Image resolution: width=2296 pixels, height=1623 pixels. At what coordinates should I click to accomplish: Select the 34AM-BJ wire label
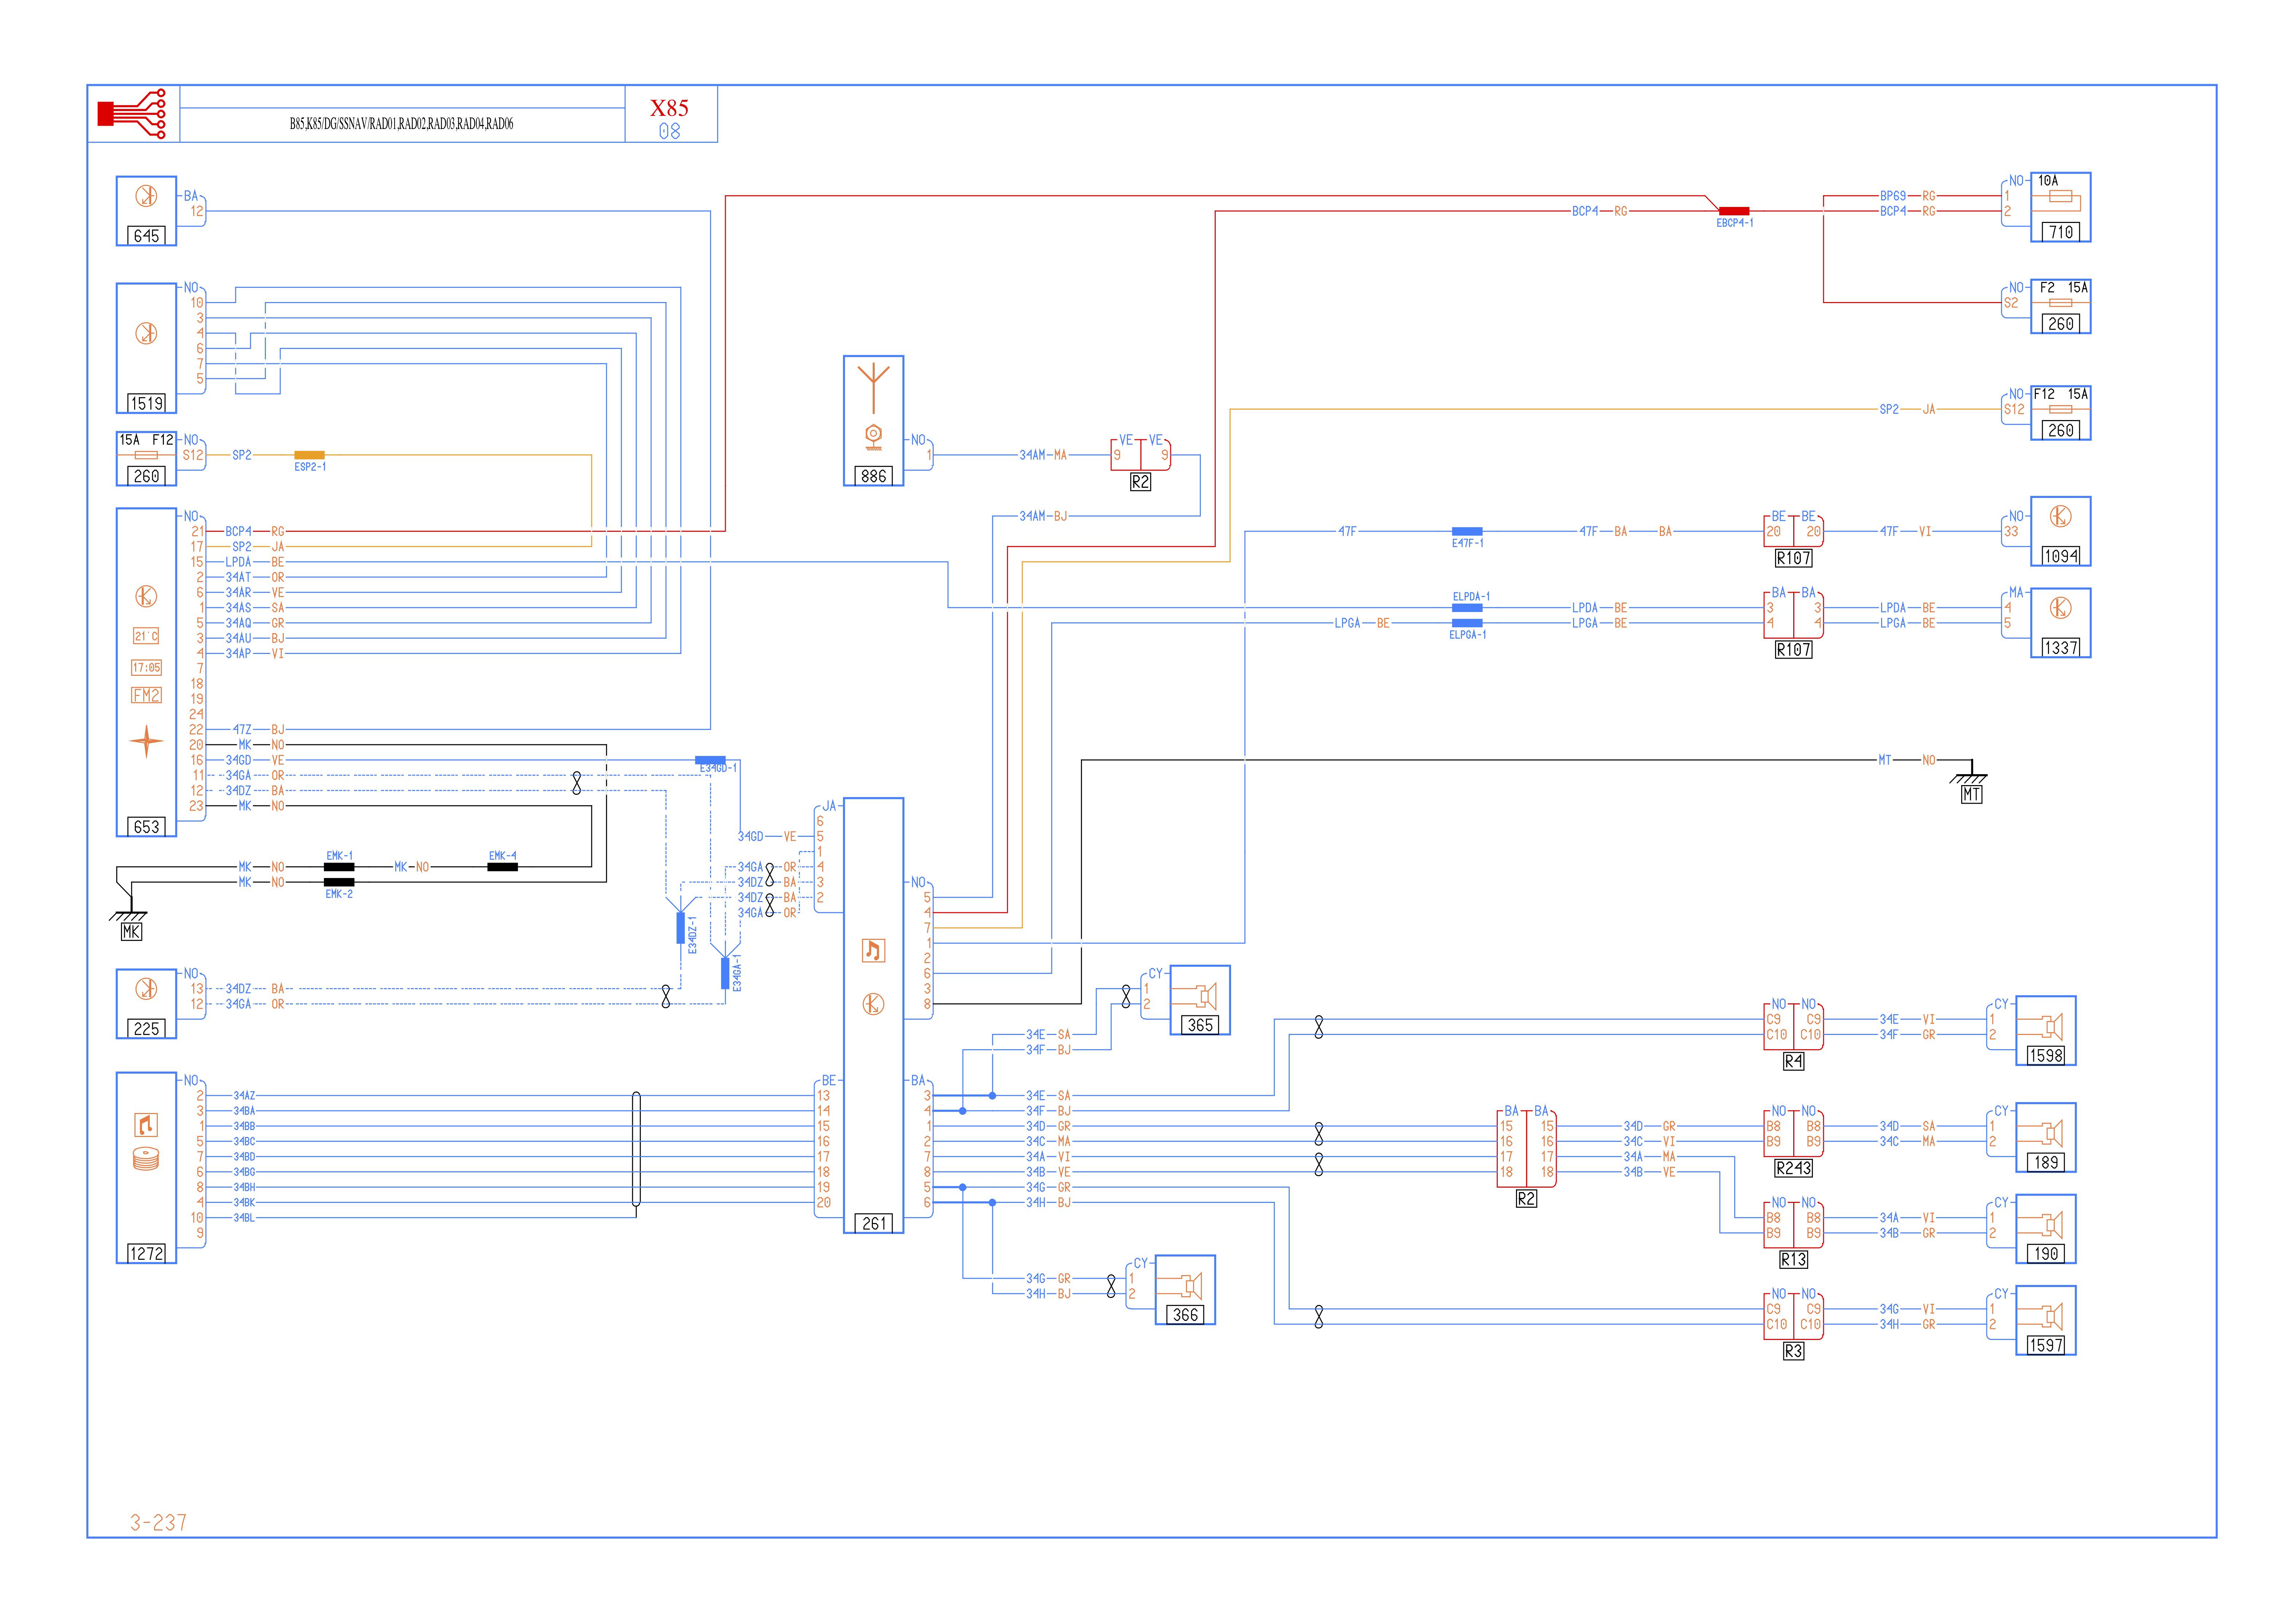1043,516
